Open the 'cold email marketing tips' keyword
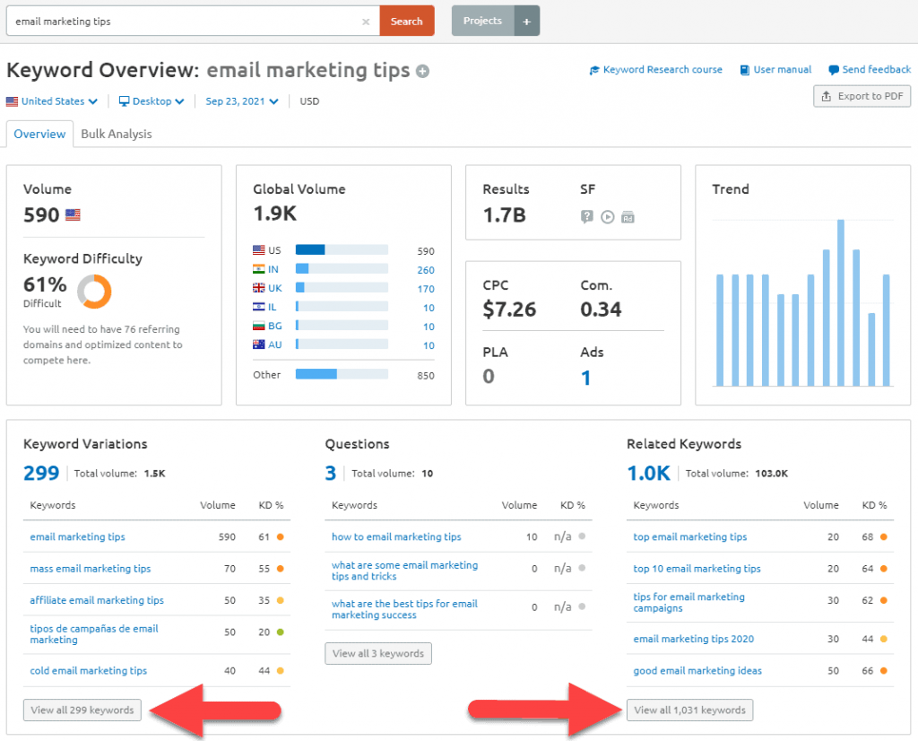This screenshot has width=918, height=741. 89,671
